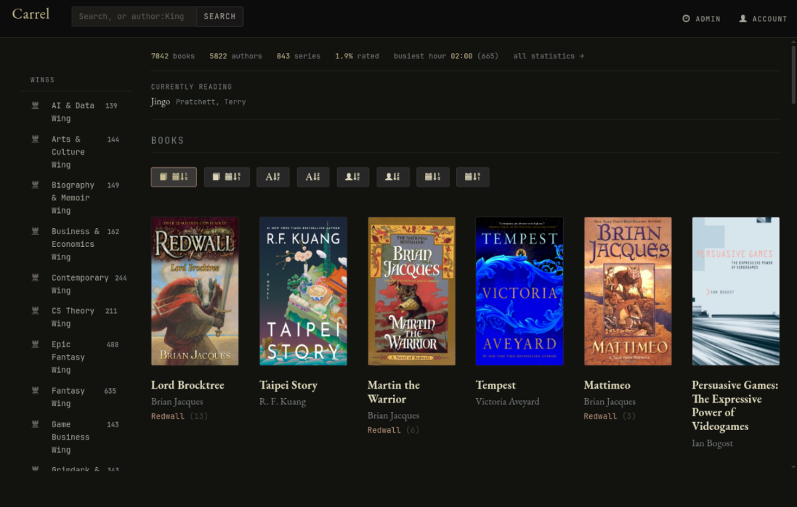The height and width of the screenshot is (507, 797).
Task: Click the Martin the Warrior title link
Action: [393, 392]
